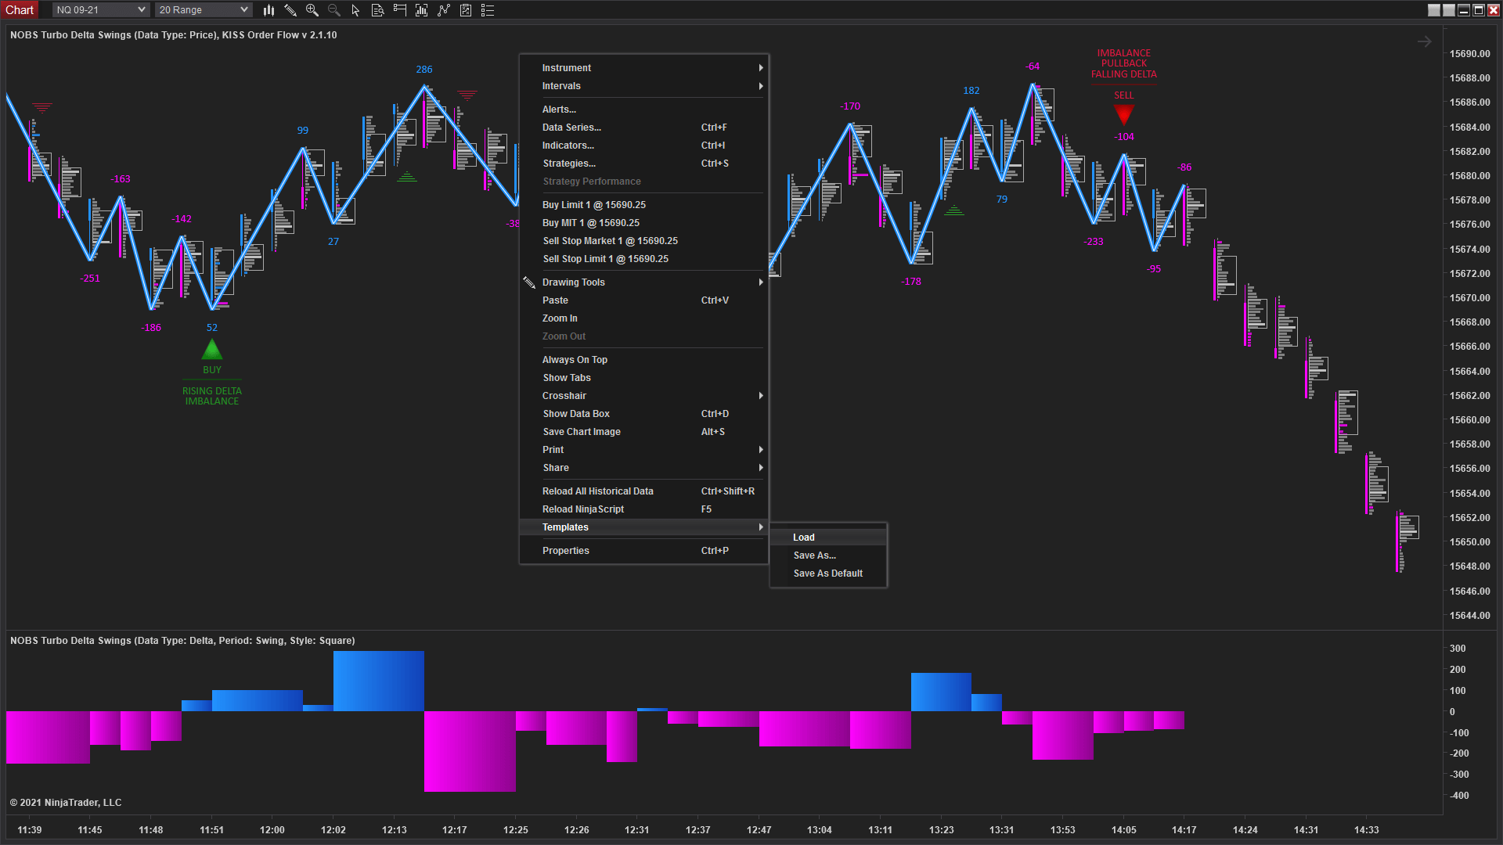1503x845 pixels.
Task: Select the drawing tools pencil icon
Action: [x=290, y=10]
